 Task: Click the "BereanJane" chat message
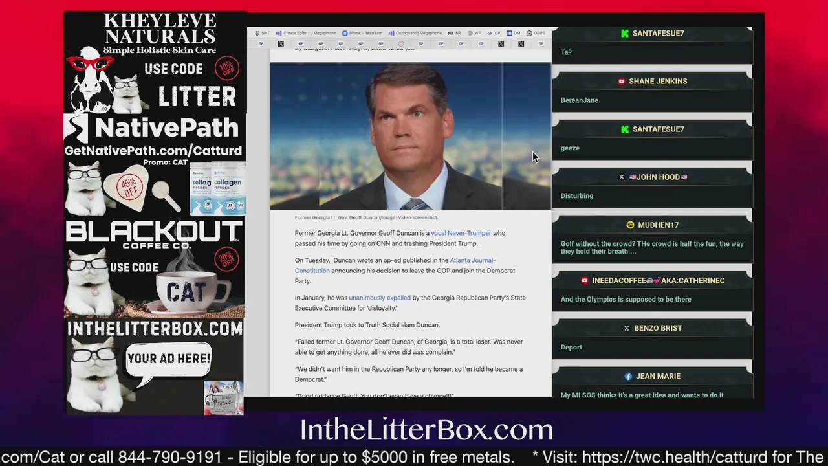(580, 100)
